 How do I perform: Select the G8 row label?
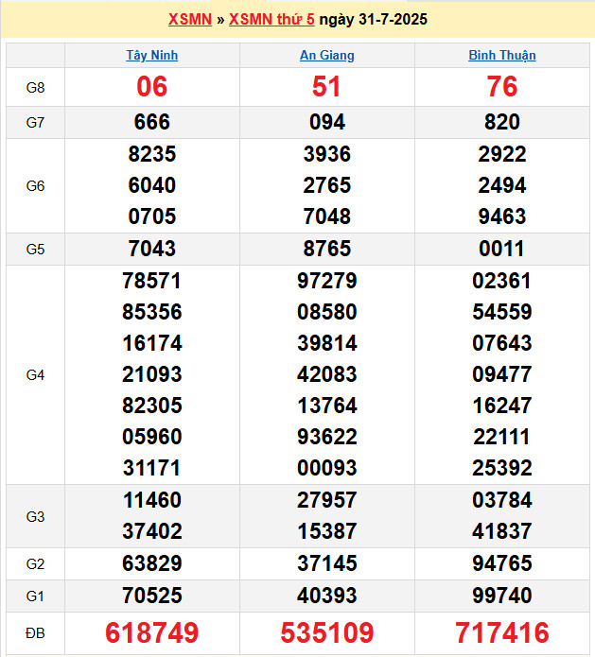coord(35,87)
